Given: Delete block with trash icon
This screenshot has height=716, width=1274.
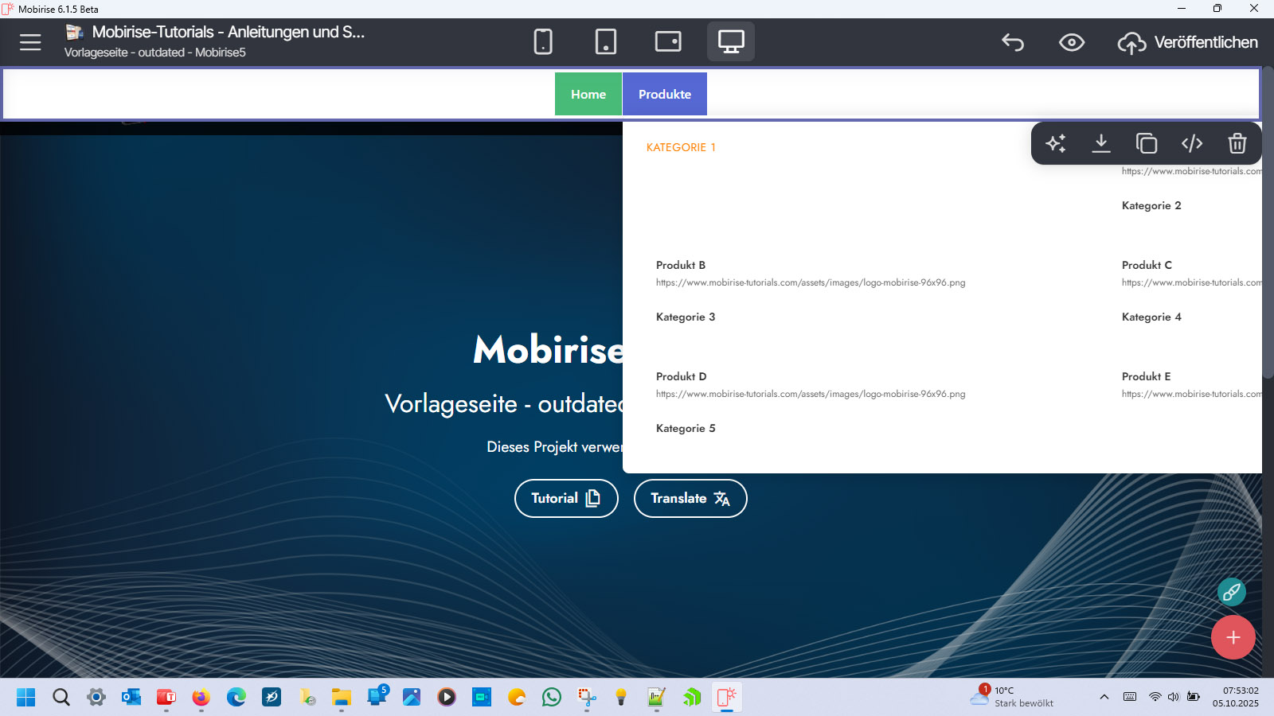Looking at the screenshot, I should pos(1237,143).
